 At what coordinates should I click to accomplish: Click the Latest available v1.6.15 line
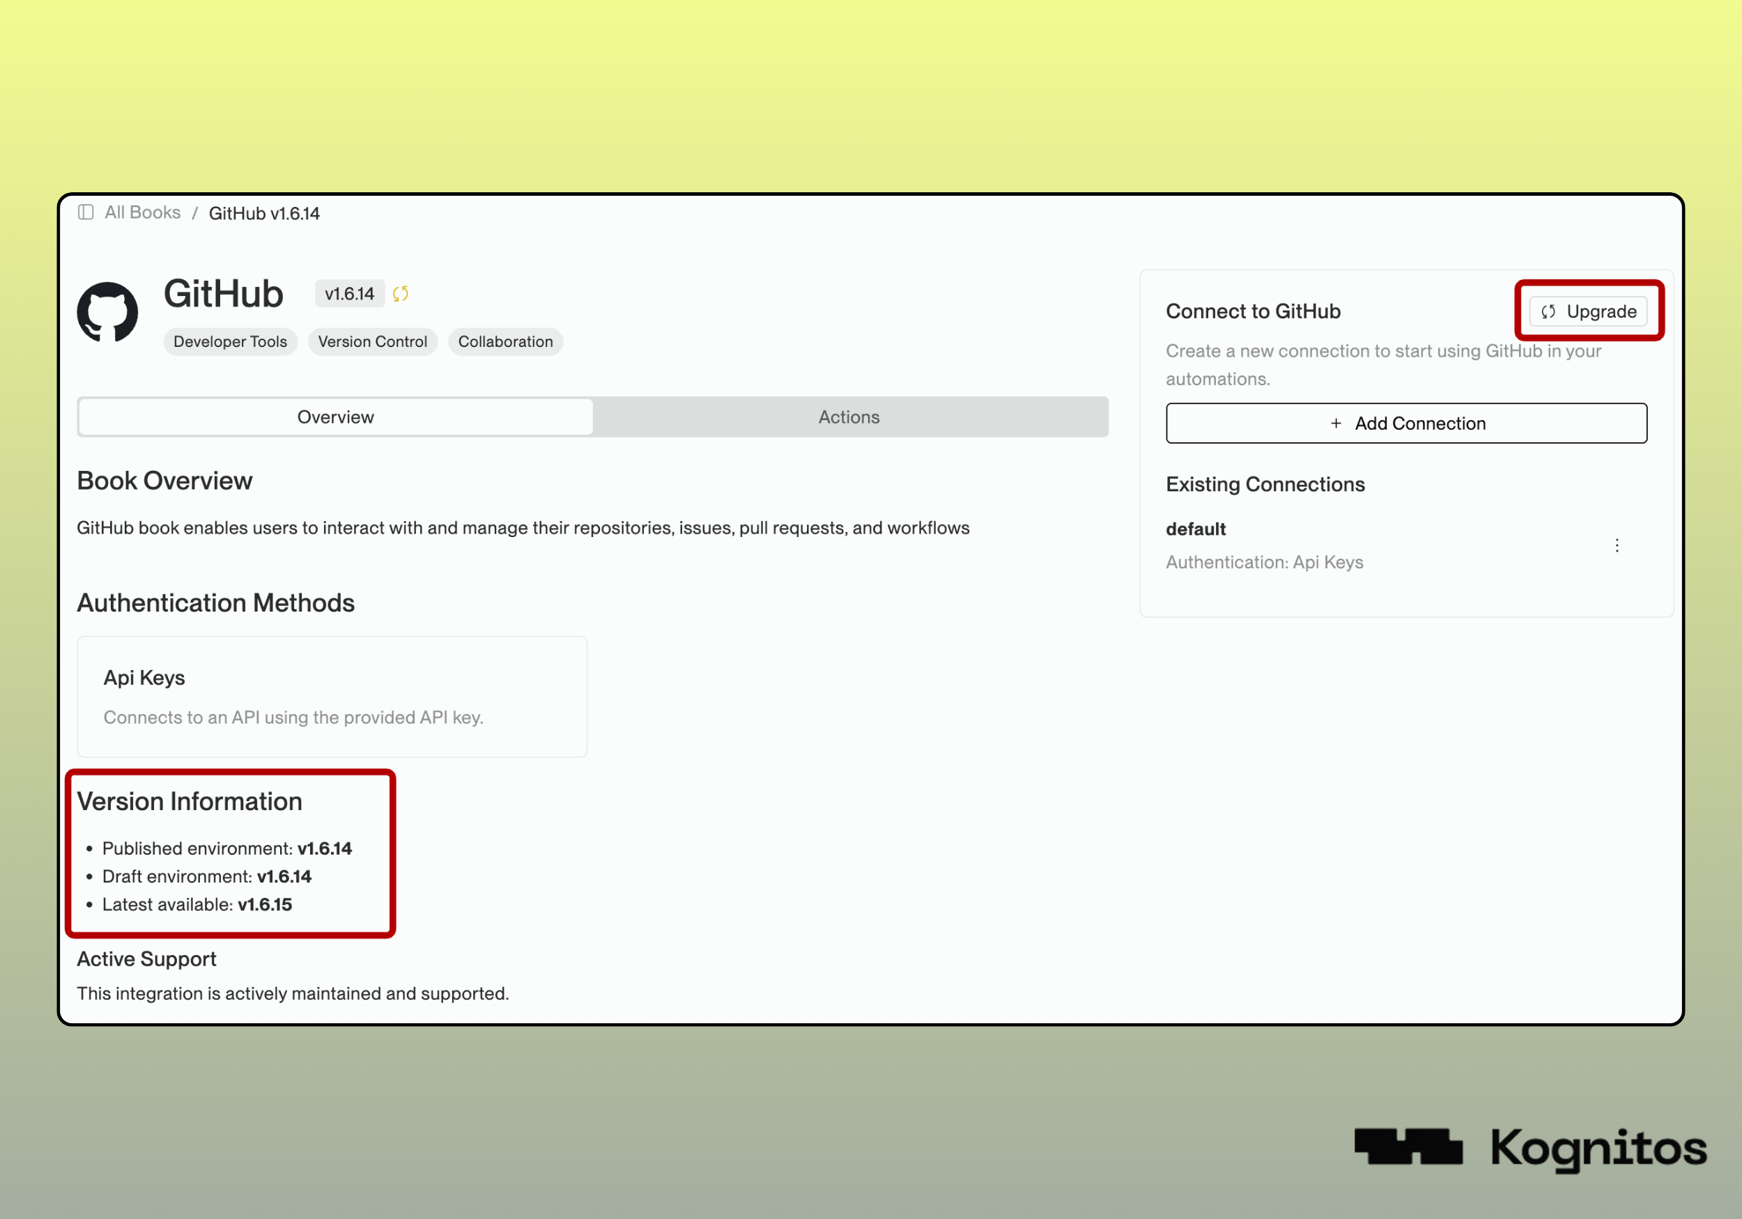tap(196, 904)
